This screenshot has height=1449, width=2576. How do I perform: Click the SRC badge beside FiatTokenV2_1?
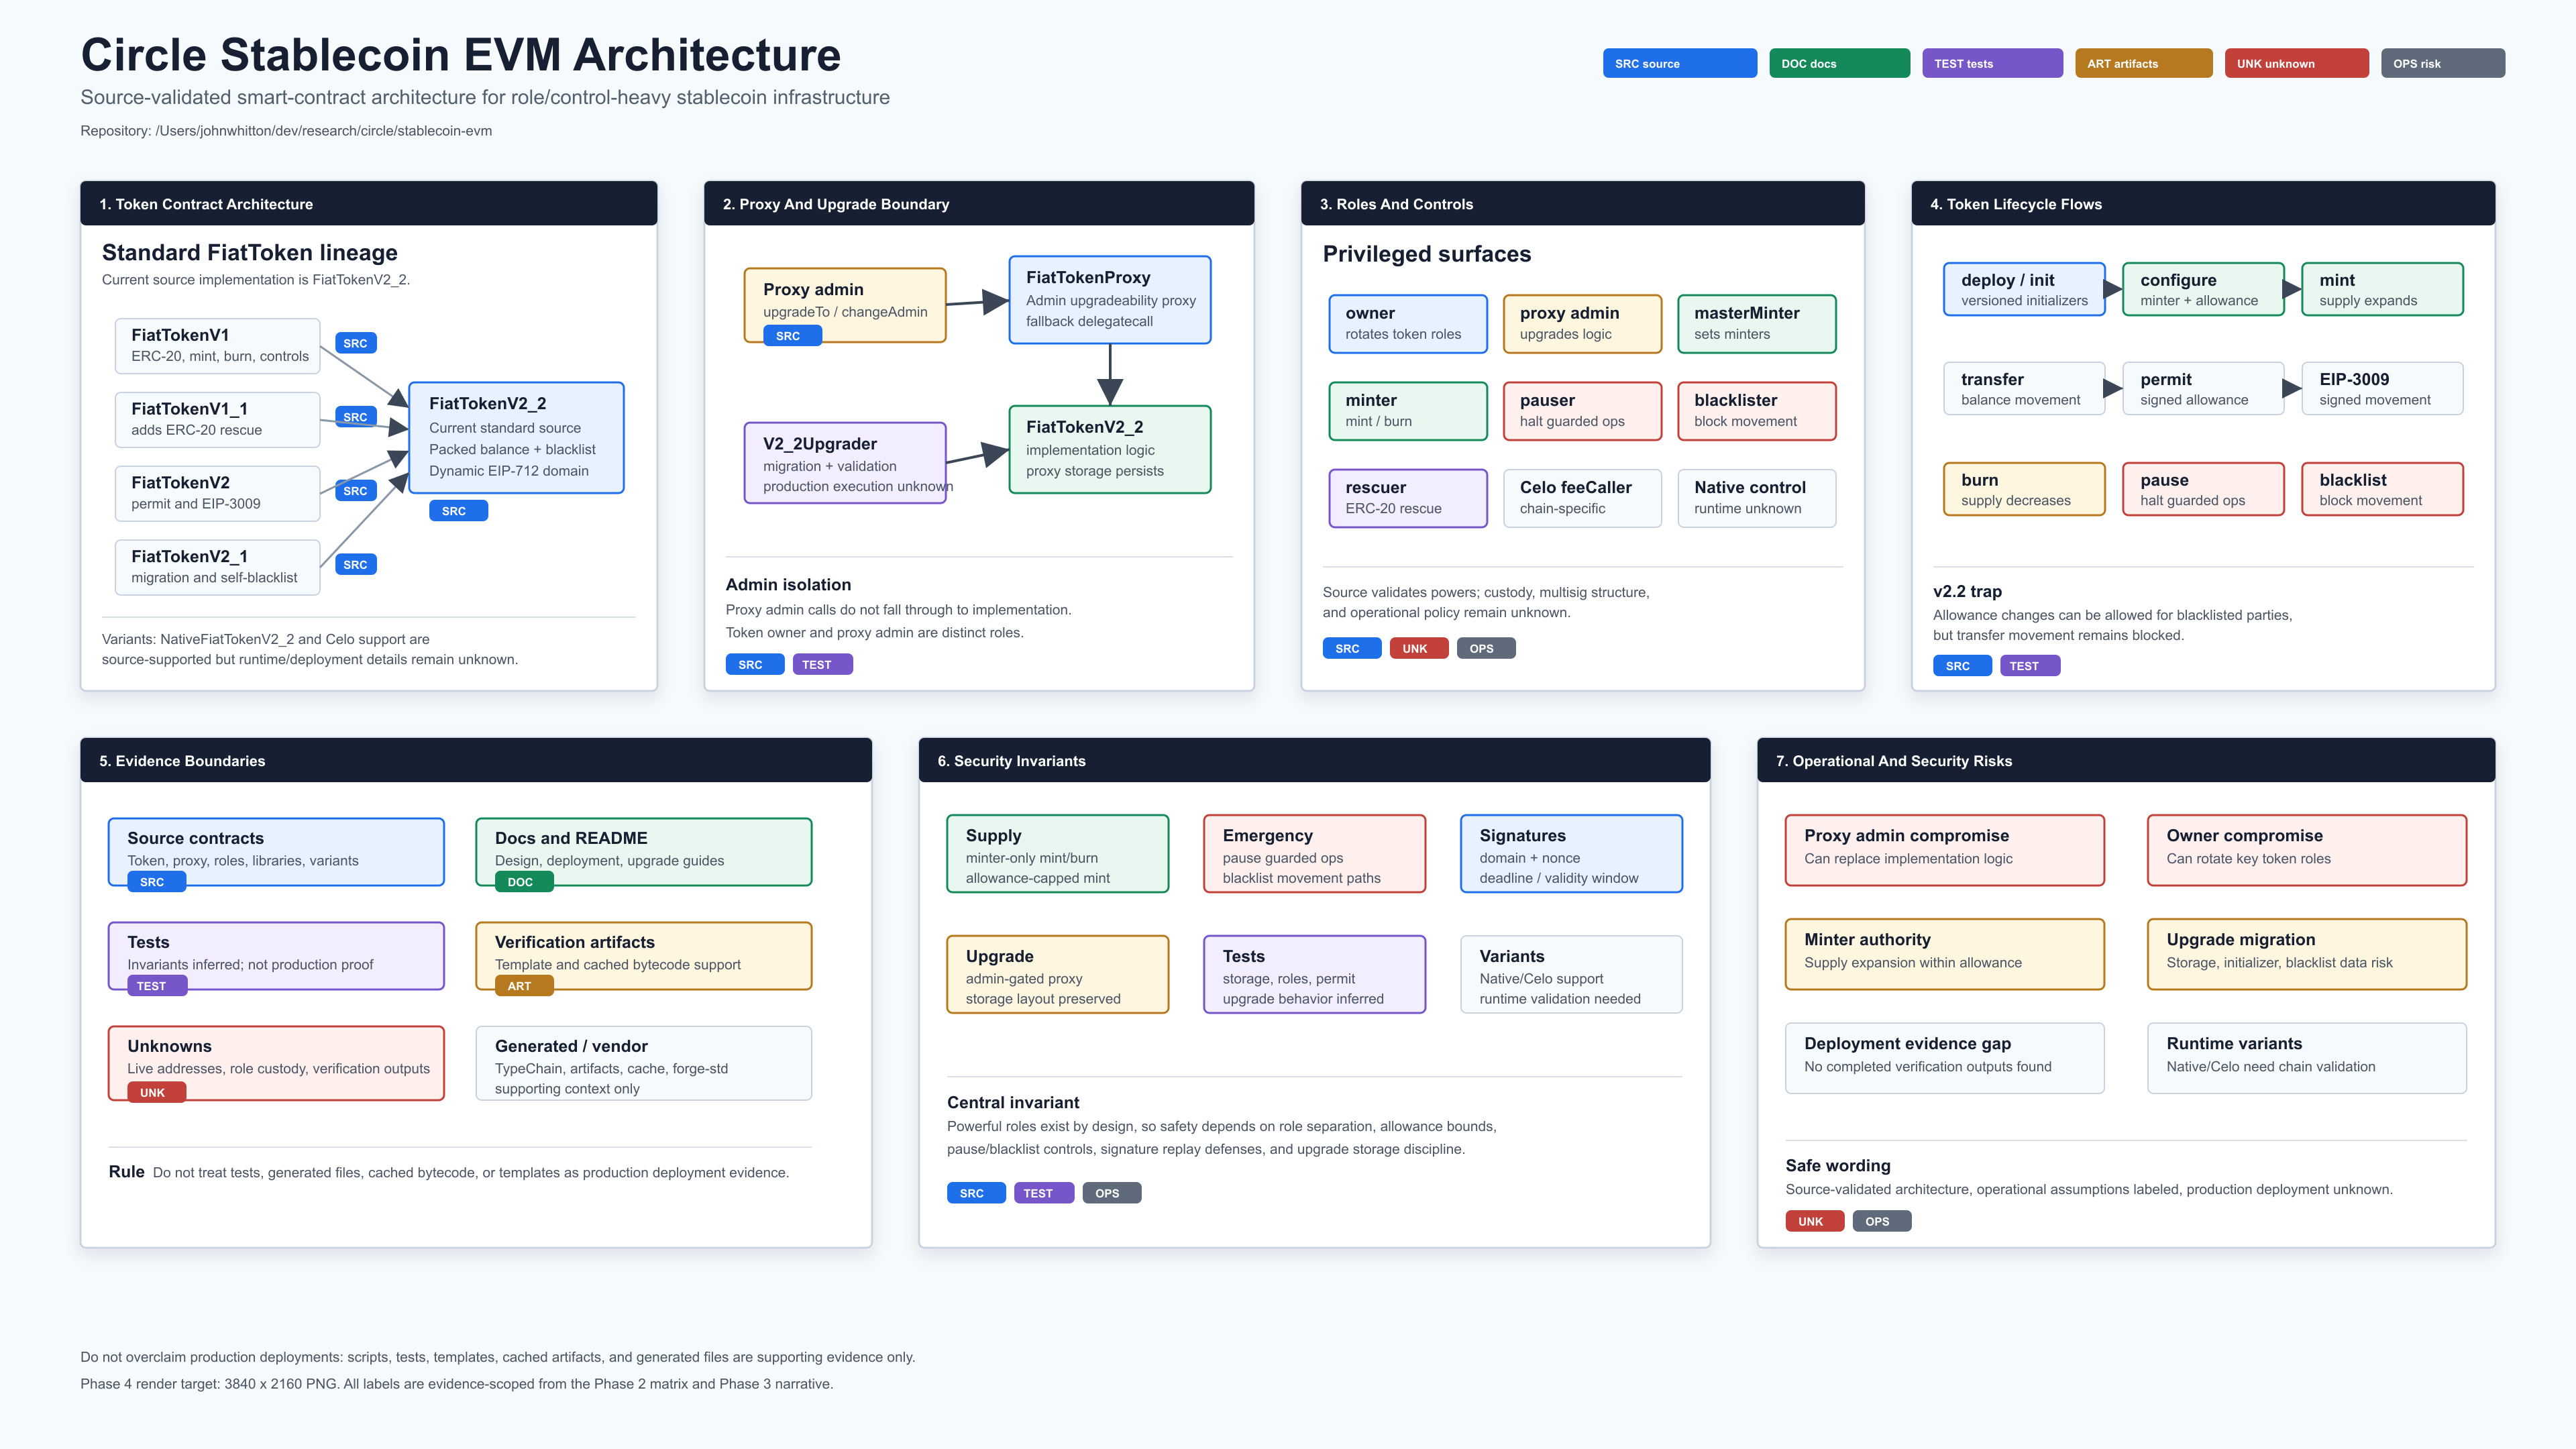[355, 565]
